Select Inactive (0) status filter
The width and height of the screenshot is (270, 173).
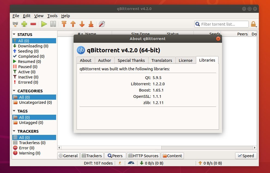coord(34,77)
